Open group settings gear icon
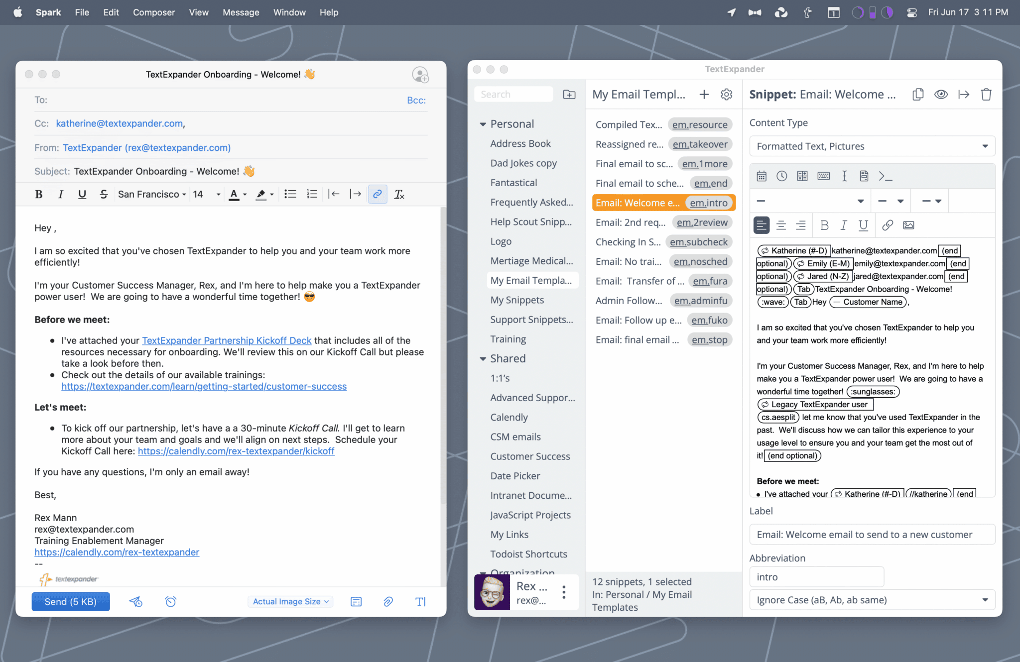The width and height of the screenshot is (1020, 662). [x=727, y=95]
